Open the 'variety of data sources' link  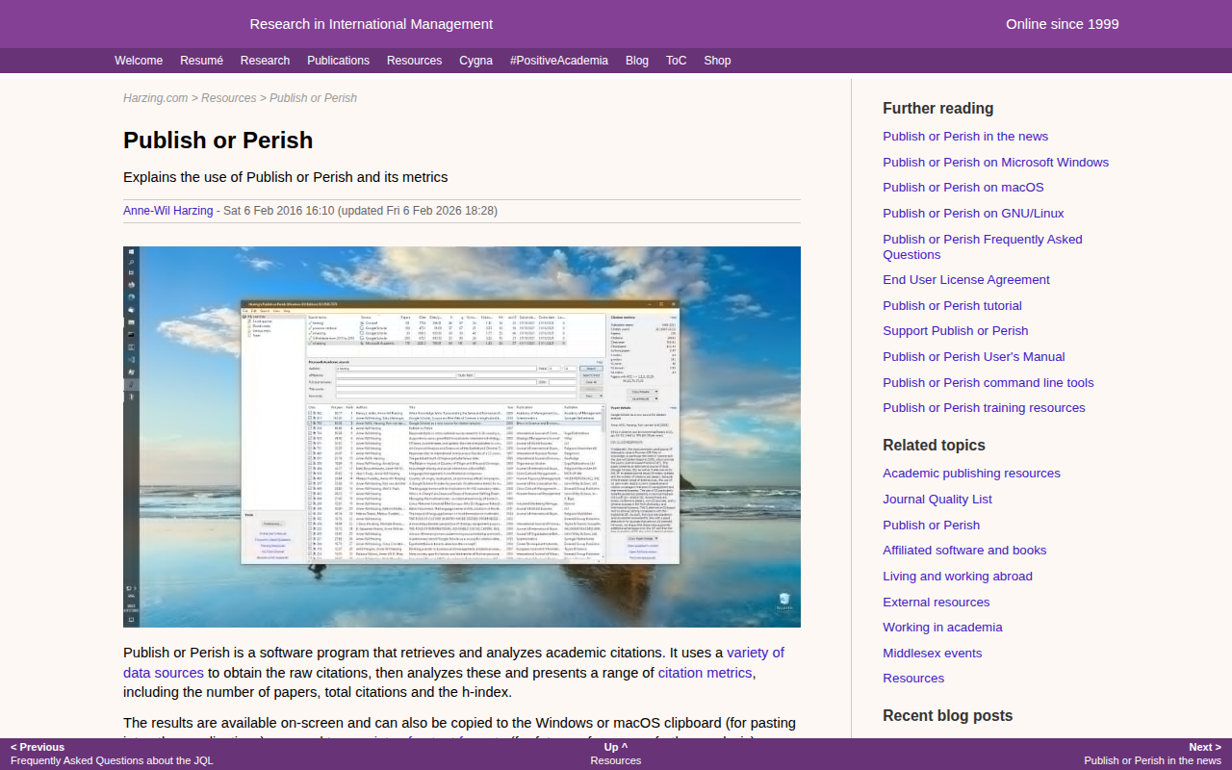point(453,662)
